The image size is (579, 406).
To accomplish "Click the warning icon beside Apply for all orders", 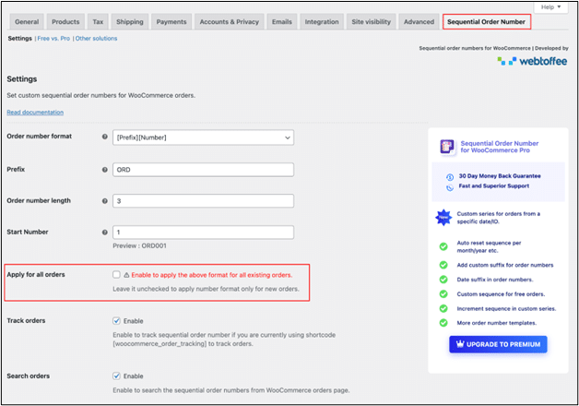I will point(126,275).
